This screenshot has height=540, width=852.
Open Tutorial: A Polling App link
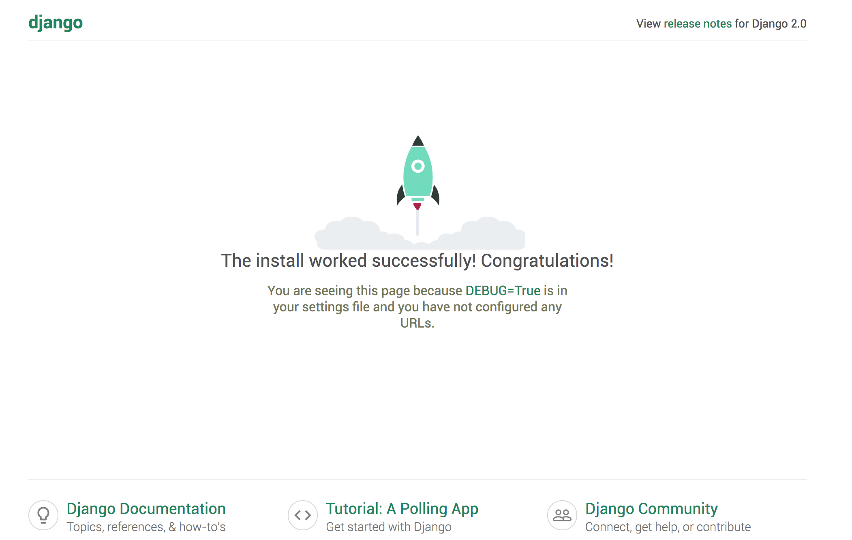[x=402, y=509]
